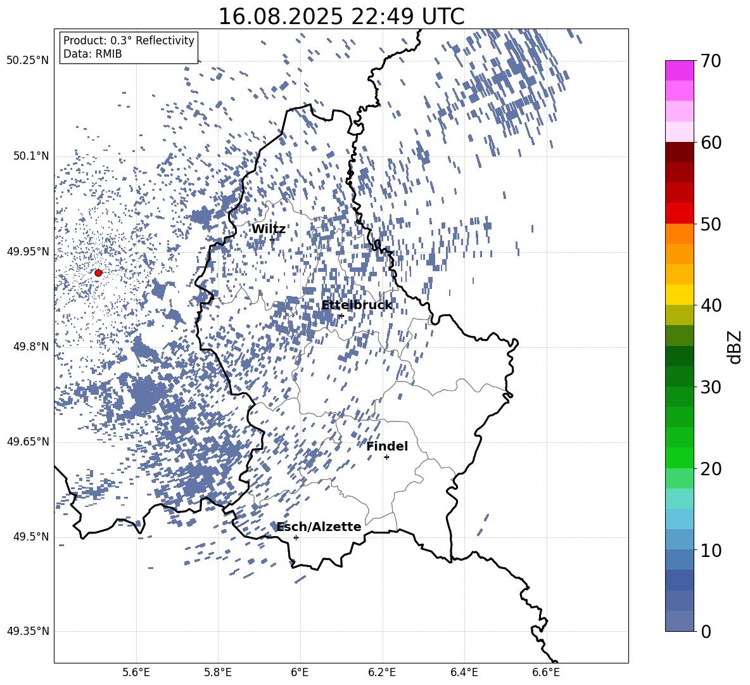Click the Product: 0.3° Reflectivity label
This screenshot has width=750, height=685.
(129, 40)
